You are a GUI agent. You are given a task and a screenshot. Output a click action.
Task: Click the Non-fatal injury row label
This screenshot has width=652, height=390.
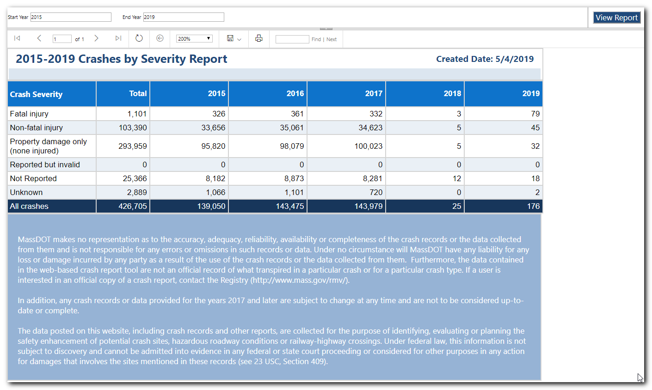tap(36, 128)
